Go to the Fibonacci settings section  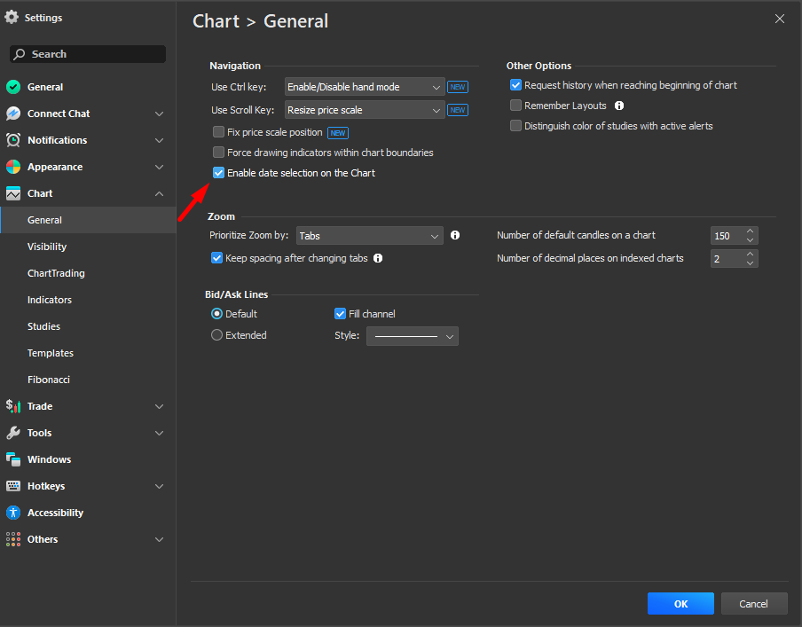(49, 380)
